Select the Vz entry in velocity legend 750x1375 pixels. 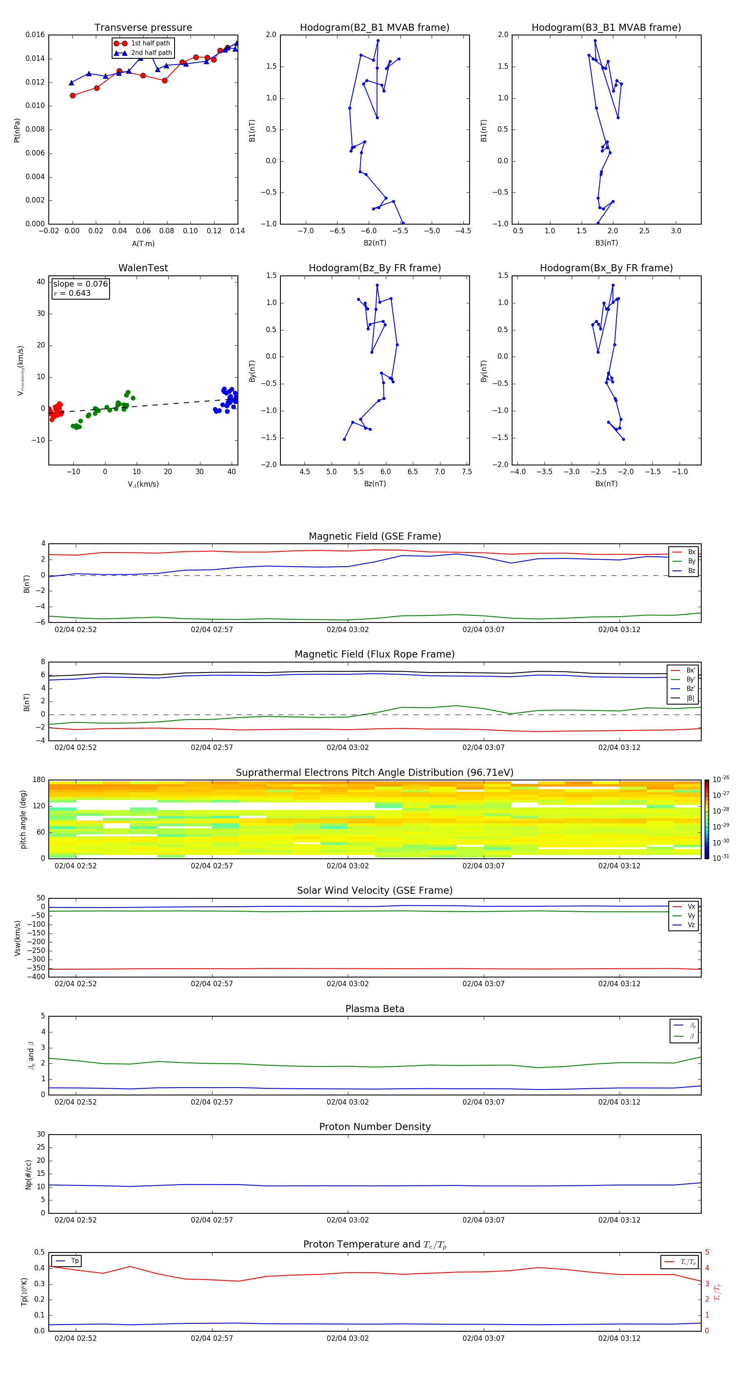pyautogui.click(x=684, y=925)
